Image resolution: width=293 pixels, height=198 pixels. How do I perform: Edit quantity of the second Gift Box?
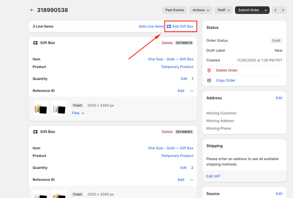(x=183, y=168)
